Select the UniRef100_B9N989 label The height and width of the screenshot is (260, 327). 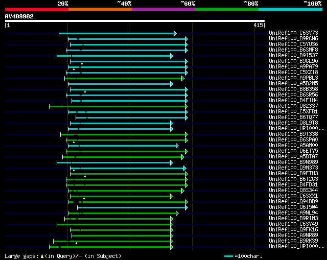[293, 162]
